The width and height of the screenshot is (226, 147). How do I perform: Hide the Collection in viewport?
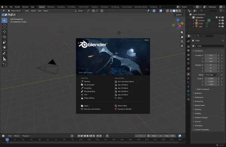pos(219,17)
